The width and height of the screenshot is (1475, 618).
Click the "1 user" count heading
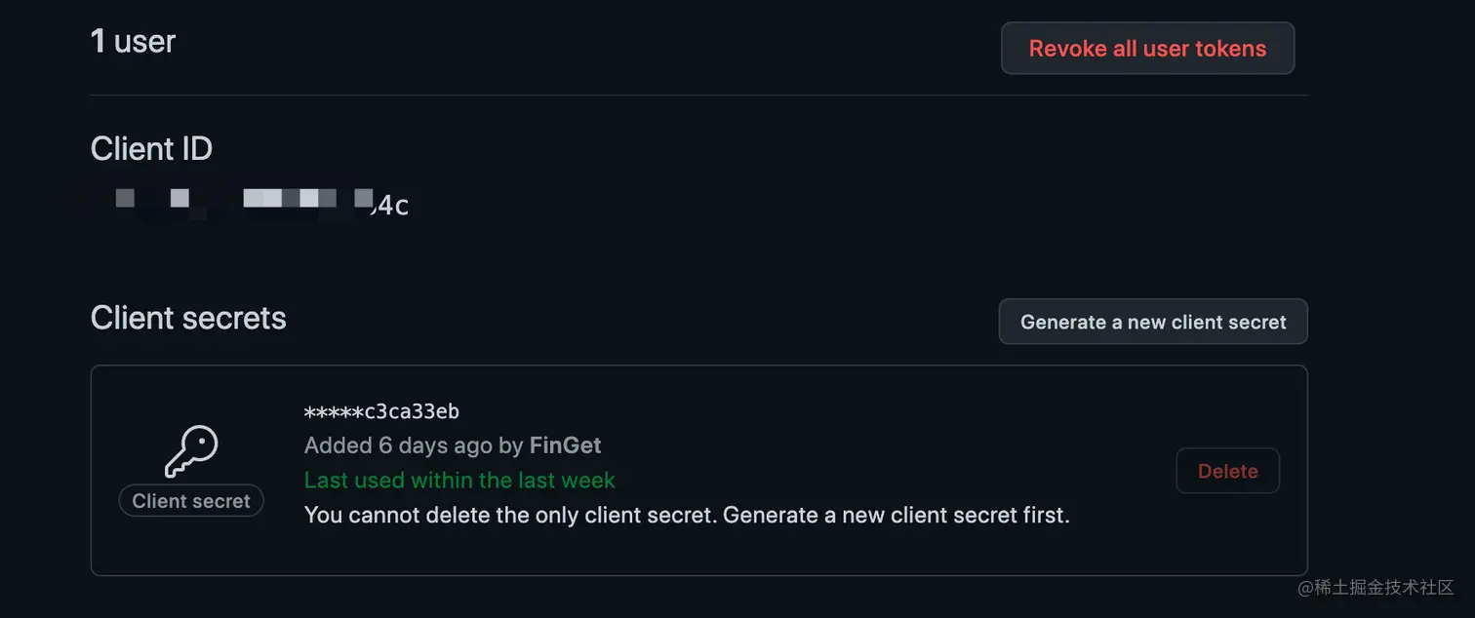point(133,41)
